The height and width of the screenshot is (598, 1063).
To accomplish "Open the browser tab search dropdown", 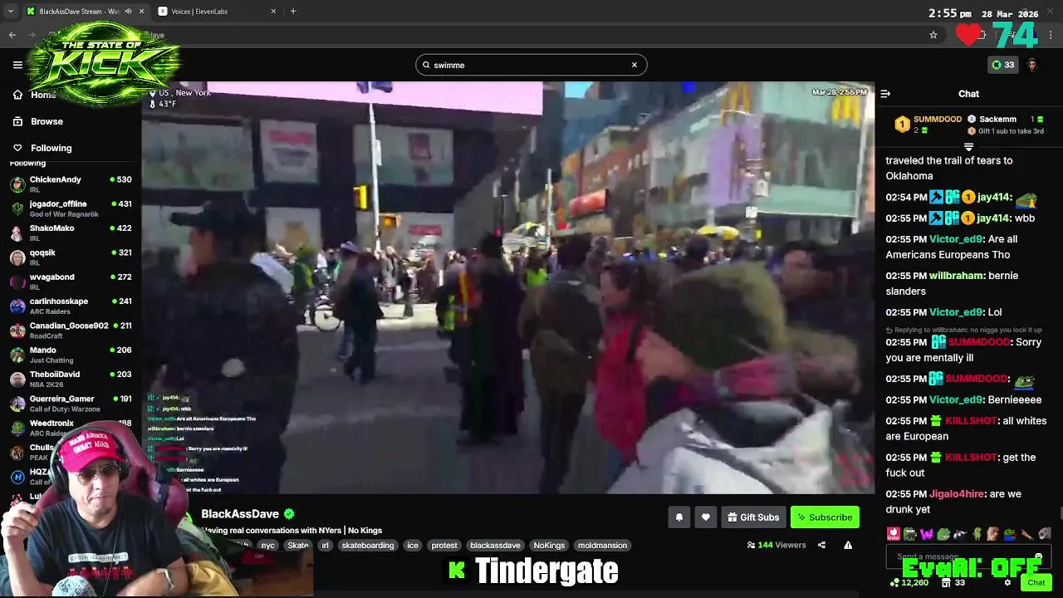I will [10, 12].
